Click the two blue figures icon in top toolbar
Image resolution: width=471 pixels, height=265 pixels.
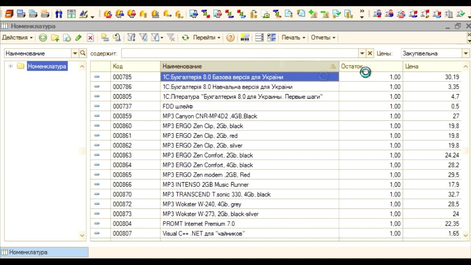coord(59,14)
